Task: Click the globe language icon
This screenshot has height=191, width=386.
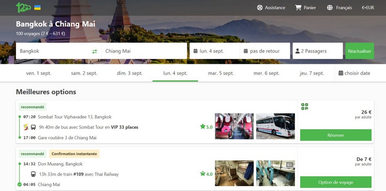Action: click(330, 8)
